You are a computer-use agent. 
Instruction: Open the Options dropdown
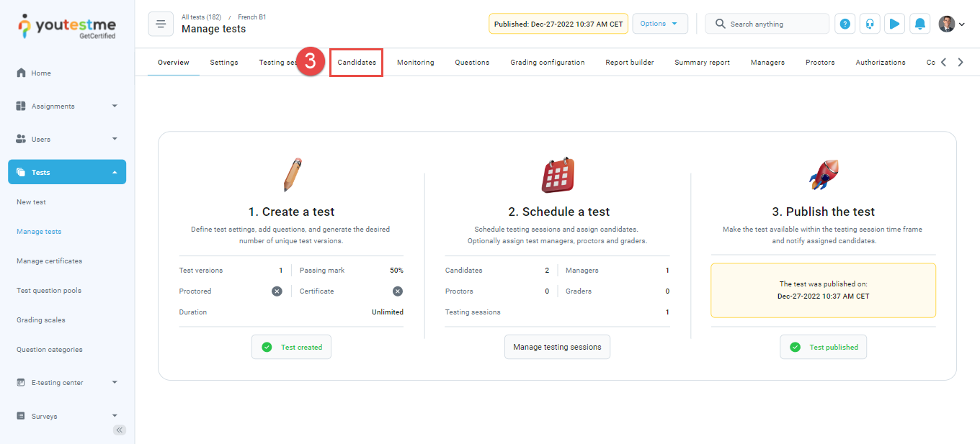(659, 24)
